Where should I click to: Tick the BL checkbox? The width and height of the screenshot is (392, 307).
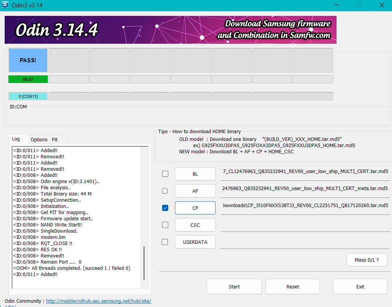coord(165,174)
